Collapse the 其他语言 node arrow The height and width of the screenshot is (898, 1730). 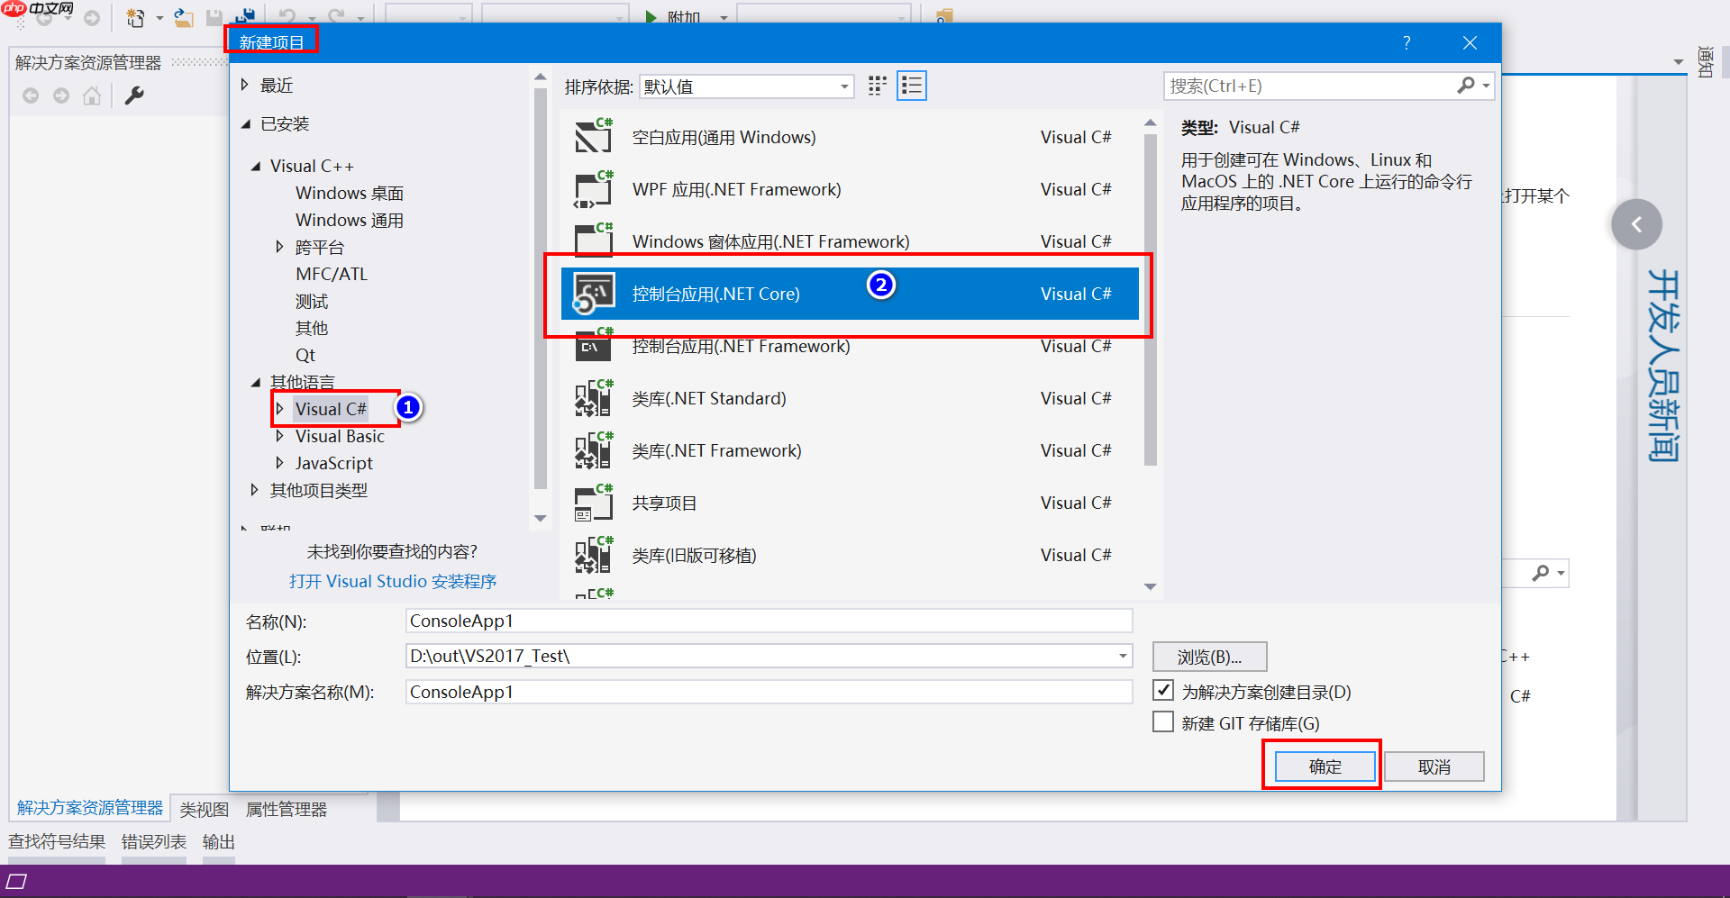tap(256, 382)
